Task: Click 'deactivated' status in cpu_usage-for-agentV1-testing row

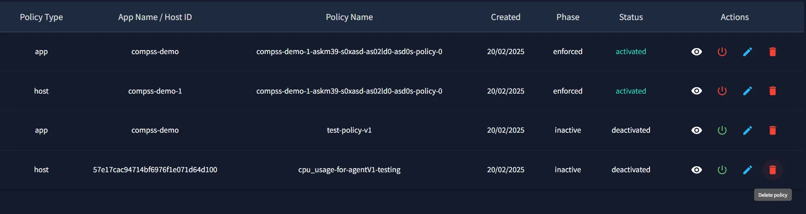Action: click(x=631, y=169)
